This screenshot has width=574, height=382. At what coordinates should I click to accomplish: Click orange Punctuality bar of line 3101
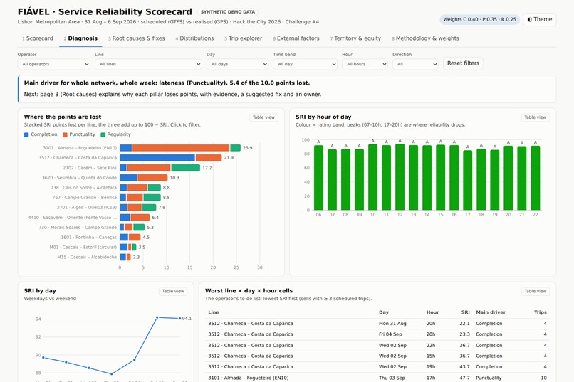pyautogui.click(x=181, y=148)
